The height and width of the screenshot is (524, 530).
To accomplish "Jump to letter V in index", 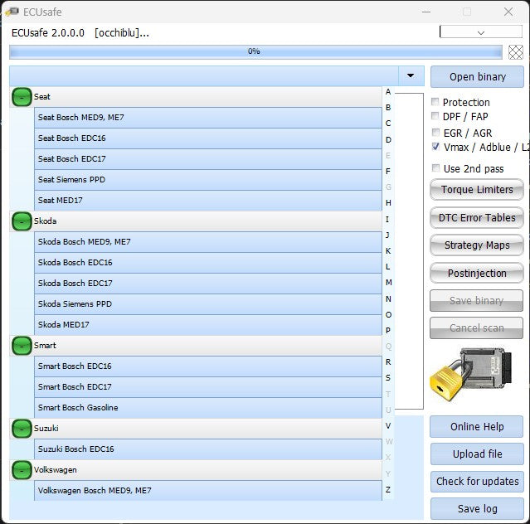I will (388, 426).
